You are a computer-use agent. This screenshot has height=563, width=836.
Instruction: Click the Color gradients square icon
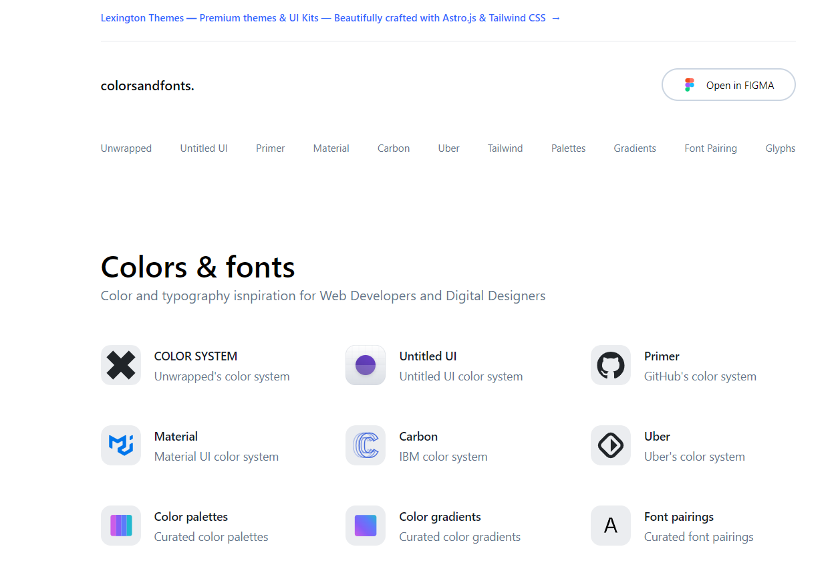366,526
